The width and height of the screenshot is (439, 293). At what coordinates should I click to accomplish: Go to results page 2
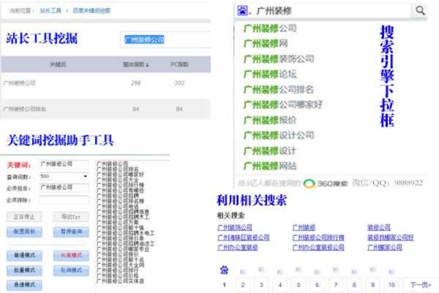tap(243, 285)
